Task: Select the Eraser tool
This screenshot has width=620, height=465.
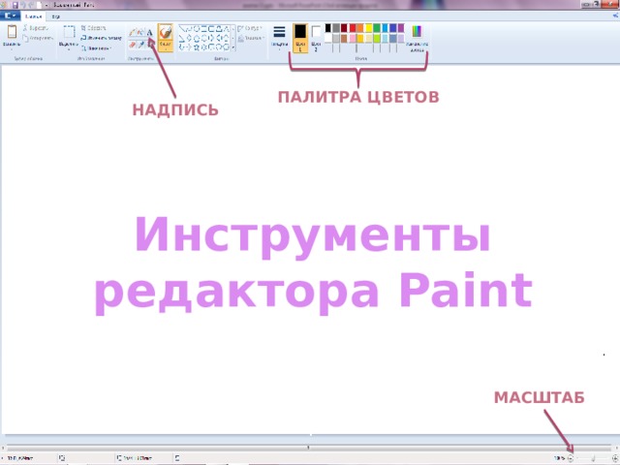Action: (133, 45)
